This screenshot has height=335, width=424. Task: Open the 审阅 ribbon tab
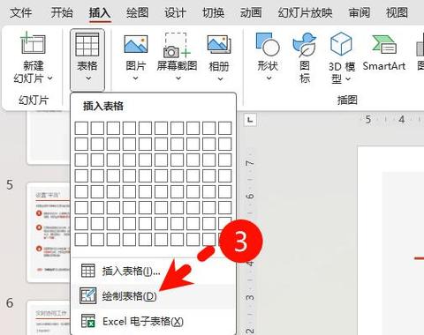[360, 13]
